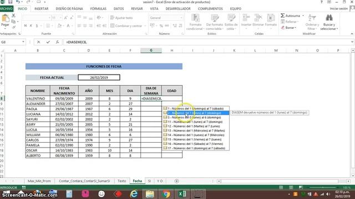Screen dimensions: 355x199
Task: Collapse the ribbon with the chevron
Action: 352,34
